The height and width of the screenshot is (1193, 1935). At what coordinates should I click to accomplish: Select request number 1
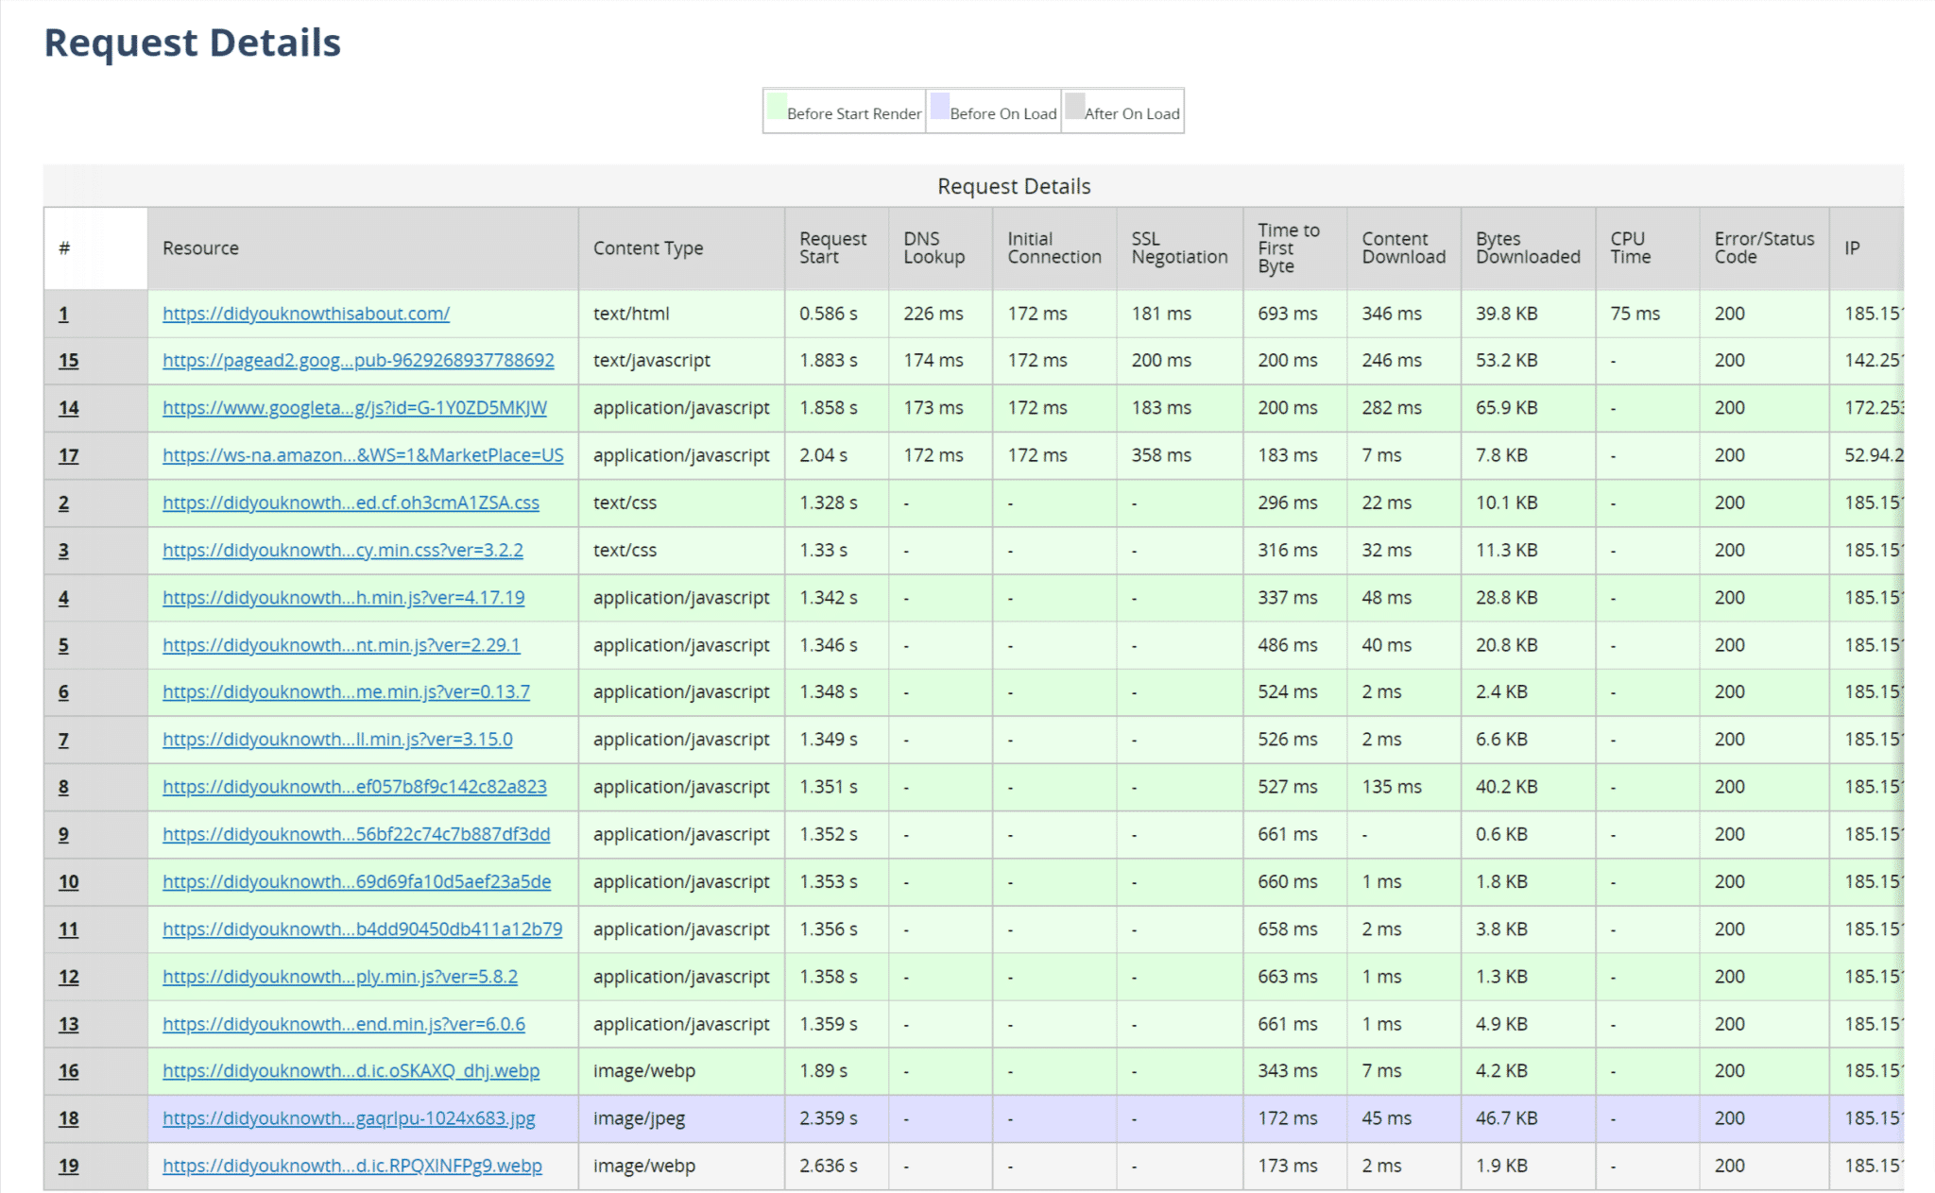[x=63, y=314]
